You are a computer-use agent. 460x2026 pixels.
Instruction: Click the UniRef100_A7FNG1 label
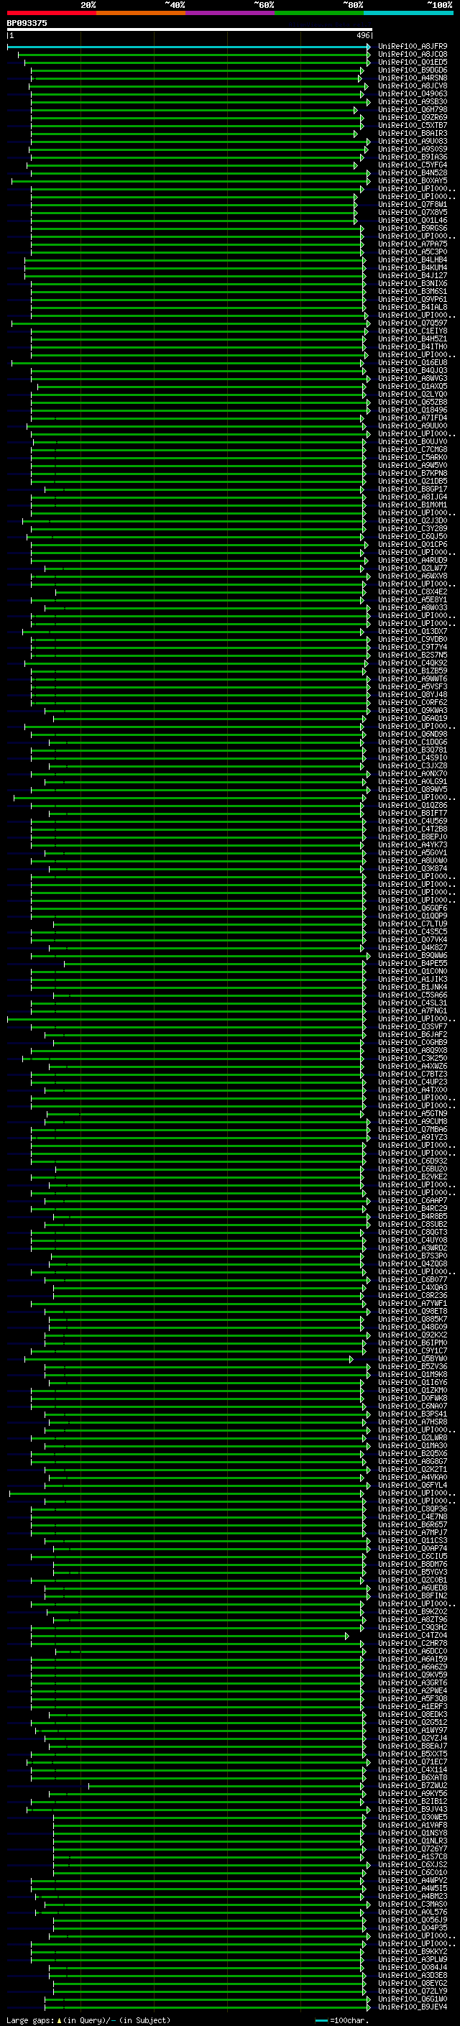click(413, 1010)
